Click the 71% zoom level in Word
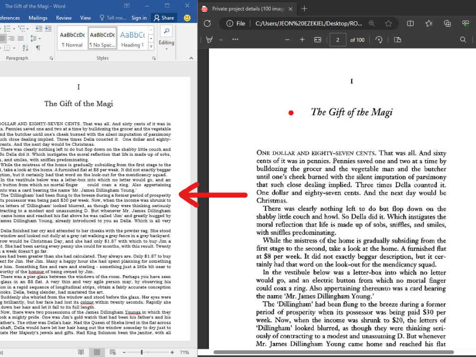 tap(185, 352)
